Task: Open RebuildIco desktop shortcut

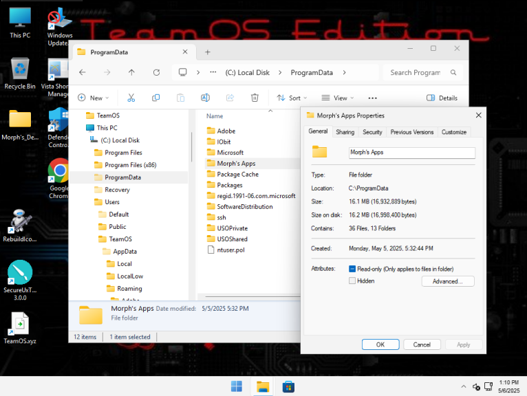Action: click(x=20, y=225)
